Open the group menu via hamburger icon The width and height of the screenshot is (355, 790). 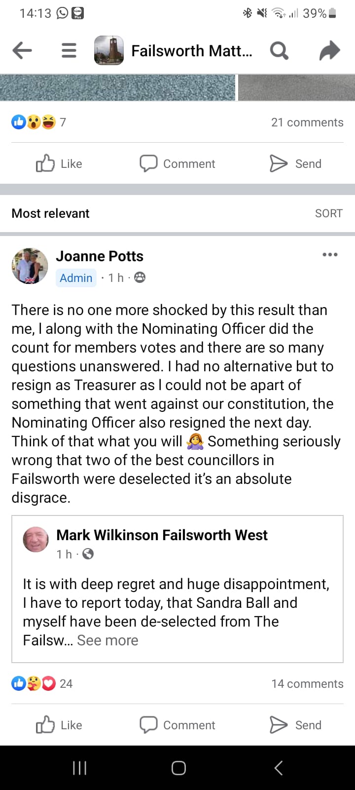click(69, 50)
